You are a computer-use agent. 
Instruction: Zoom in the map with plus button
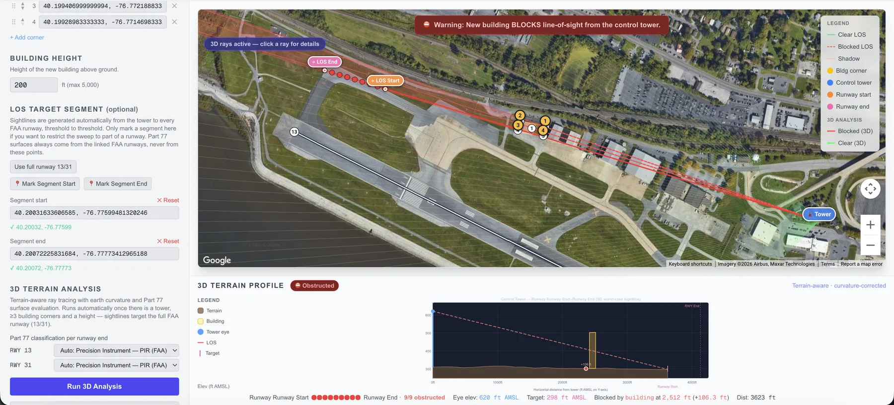pos(870,225)
